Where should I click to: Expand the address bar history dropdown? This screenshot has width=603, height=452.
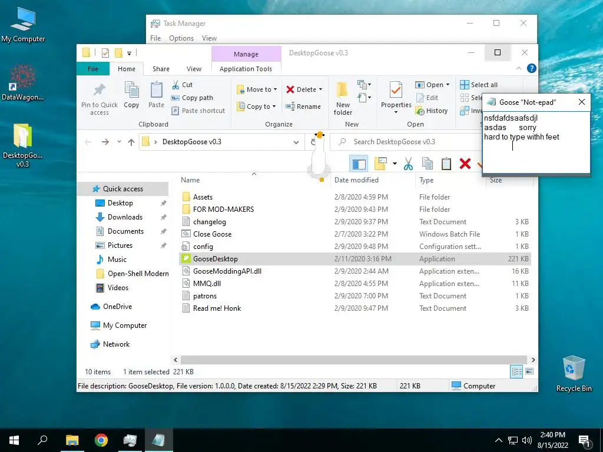pos(296,142)
